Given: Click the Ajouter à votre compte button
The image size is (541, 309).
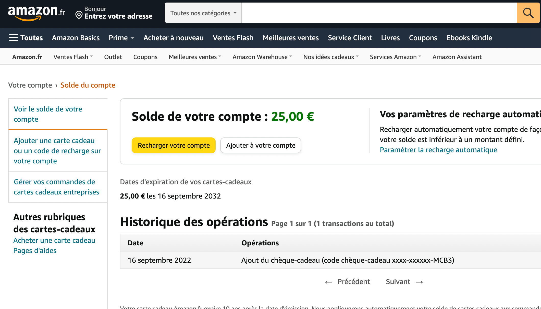Looking at the screenshot, I should pyautogui.click(x=260, y=145).
